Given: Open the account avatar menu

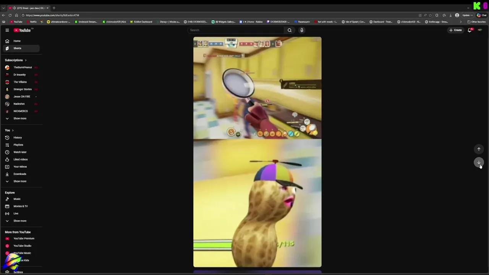Looking at the screenshot, I should 480,30.
